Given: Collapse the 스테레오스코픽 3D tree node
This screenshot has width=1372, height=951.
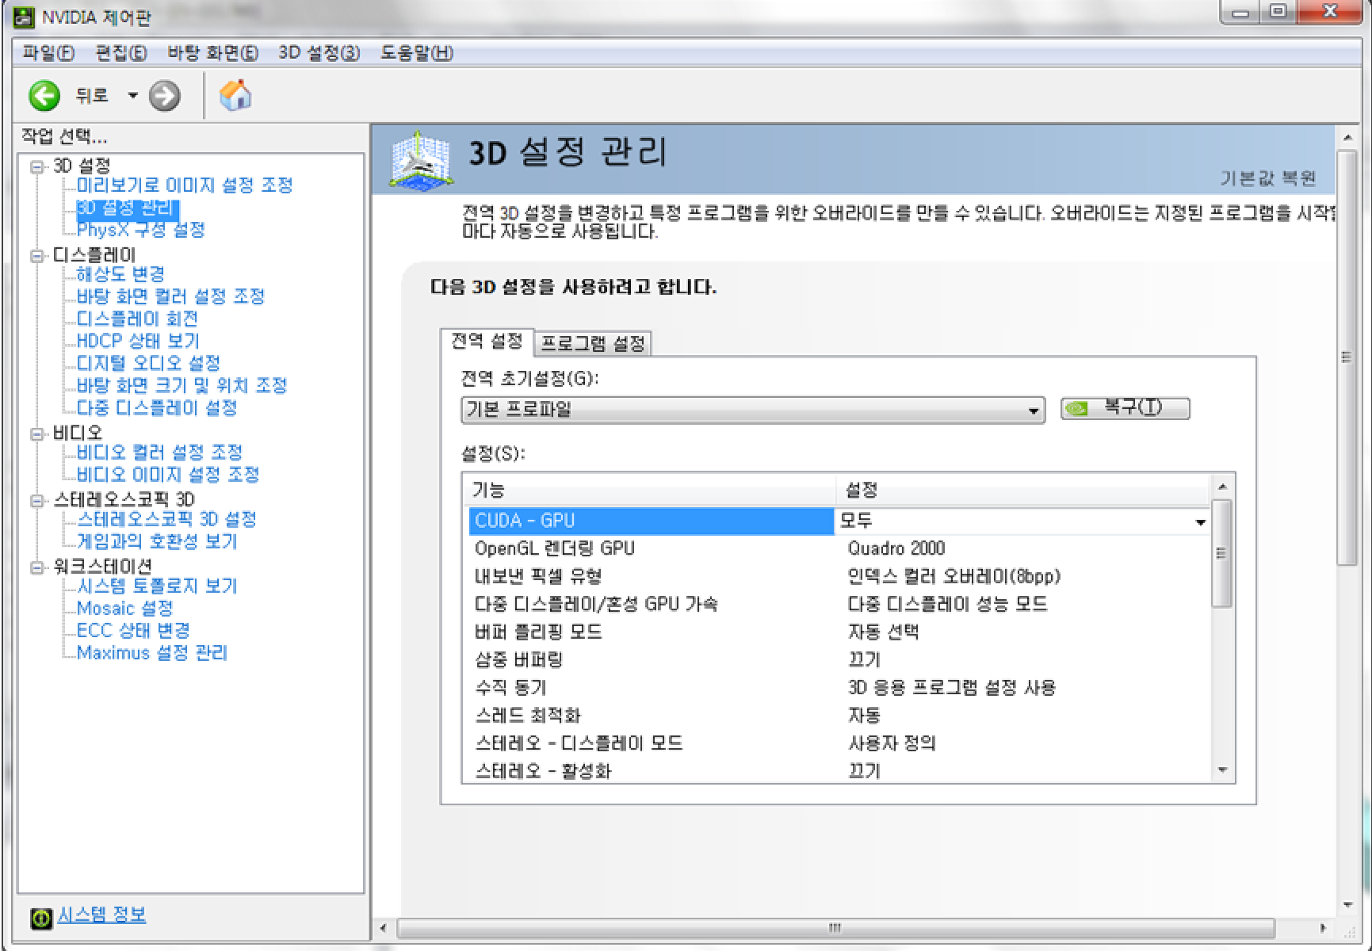Looking at the screenshot, I should (36, 500).
